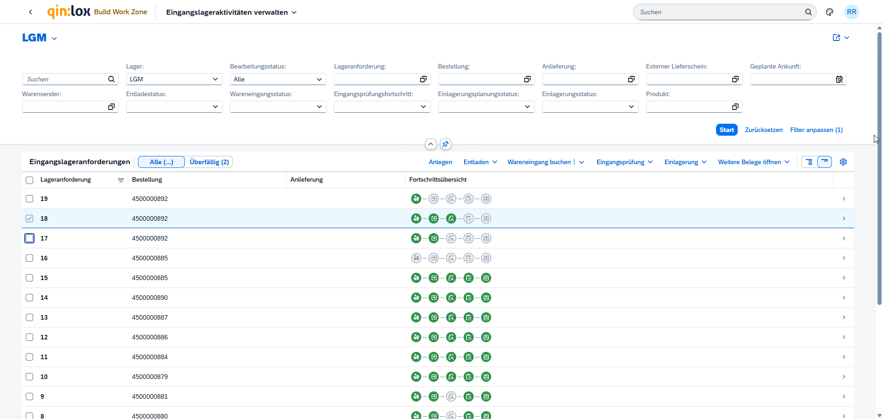
Task: Collapse the filter header with up arrow
Action: pyautogui.click(x=430, y=144)
